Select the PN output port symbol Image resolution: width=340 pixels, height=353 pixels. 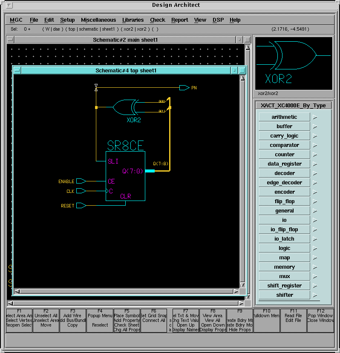[184, 88]
